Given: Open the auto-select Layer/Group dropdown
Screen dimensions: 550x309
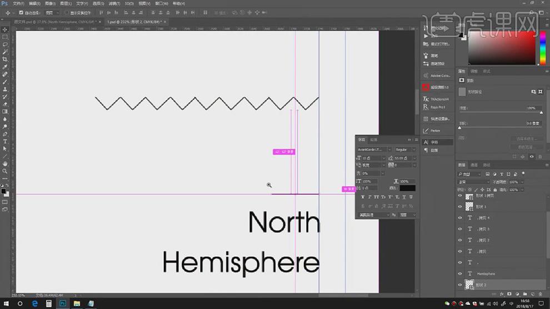Looking at the screenshot, I should coord(52,13).
